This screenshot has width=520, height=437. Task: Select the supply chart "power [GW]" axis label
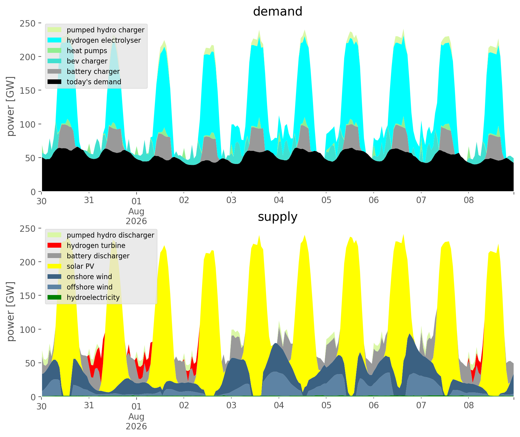11,312
